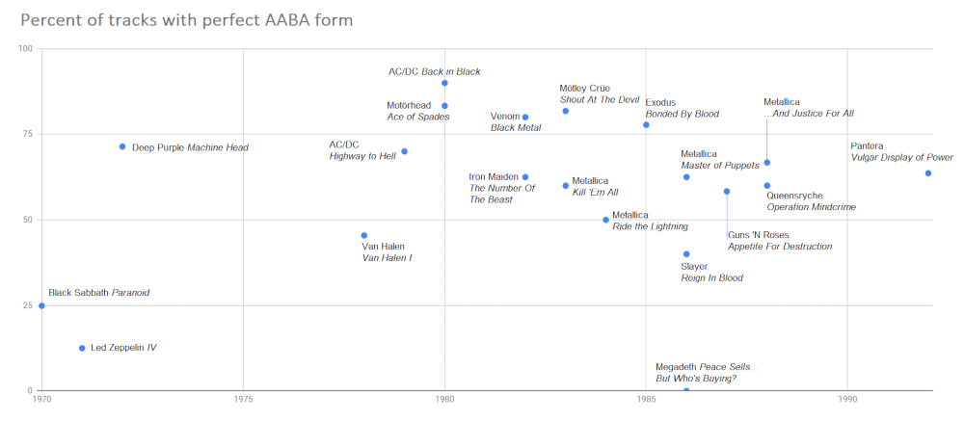964x421 pixels.
Task: Click the Motörhead Ace of Spades point
Action: pos(444,106)
